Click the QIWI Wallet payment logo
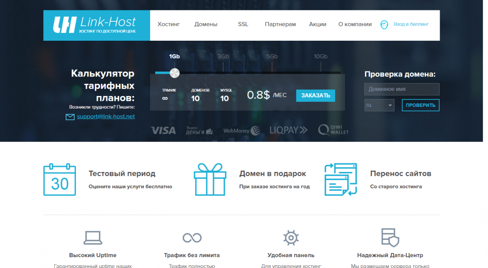The width and height of the screenshot is (488, 268). (x=333, y=129)
